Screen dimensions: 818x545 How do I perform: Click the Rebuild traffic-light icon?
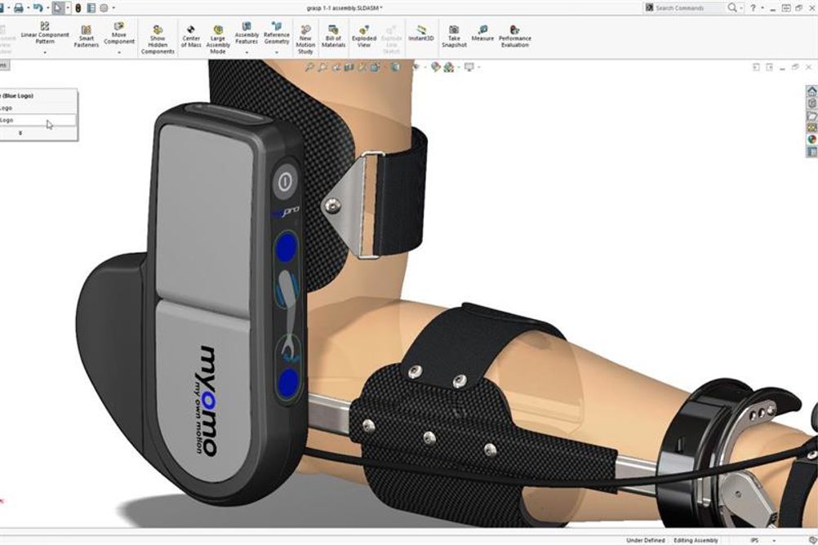pyautogui.click(x=78, y=8)
